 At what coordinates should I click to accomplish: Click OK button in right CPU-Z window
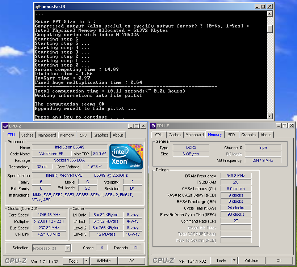coord(279,260)
